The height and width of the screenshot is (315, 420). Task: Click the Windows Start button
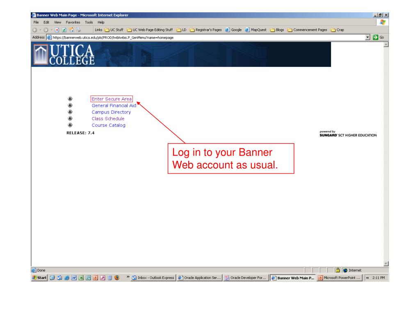pos(39,278)
